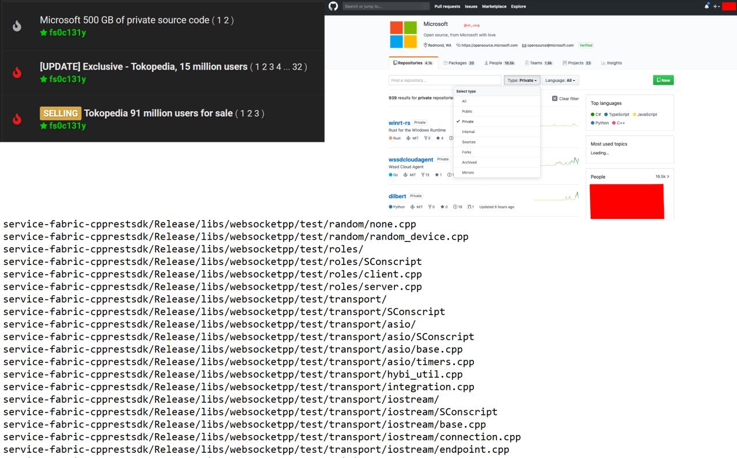Click page 32 of the UPDATE Tokopedia thread
The width and height of the screenshot is (737, 458).
point(297,67)
